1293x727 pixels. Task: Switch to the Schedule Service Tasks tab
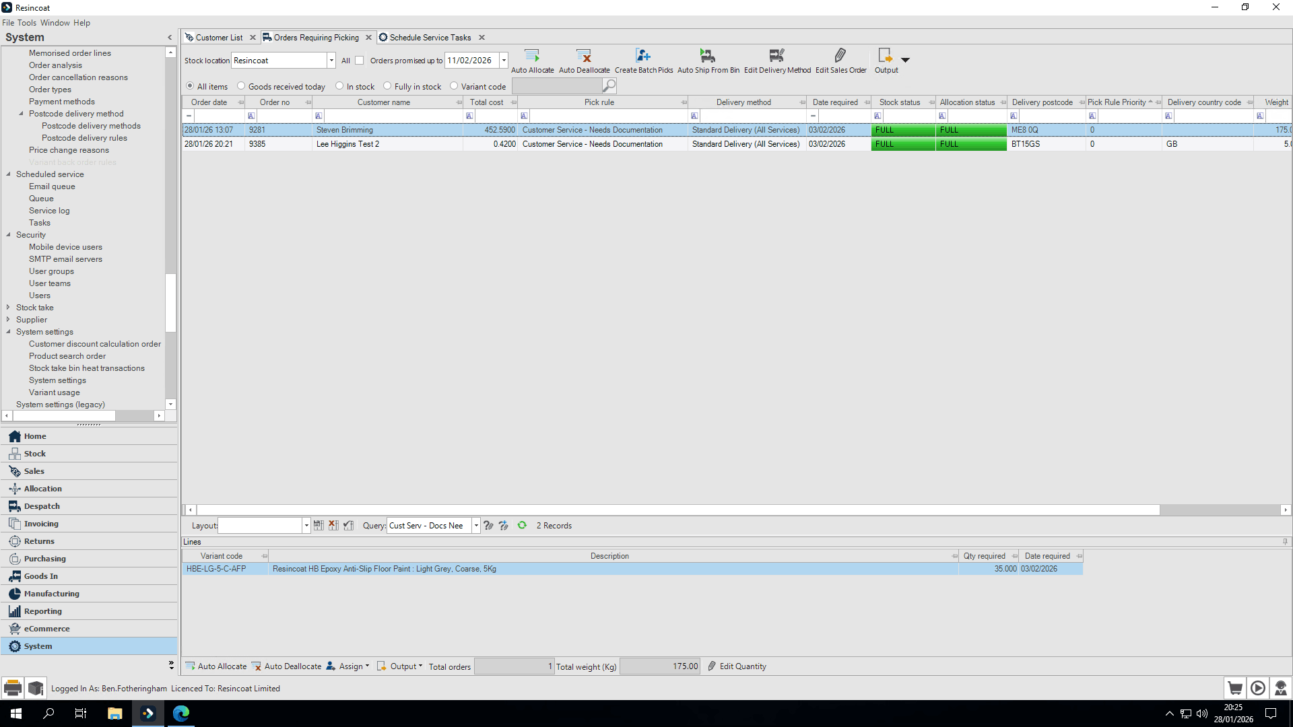coord(430,38)
